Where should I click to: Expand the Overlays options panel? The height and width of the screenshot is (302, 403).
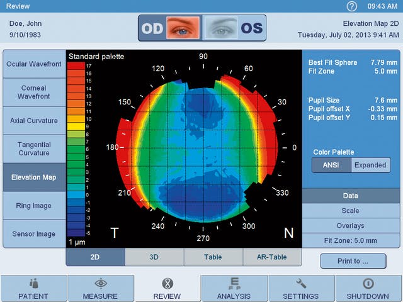[351, 225]
